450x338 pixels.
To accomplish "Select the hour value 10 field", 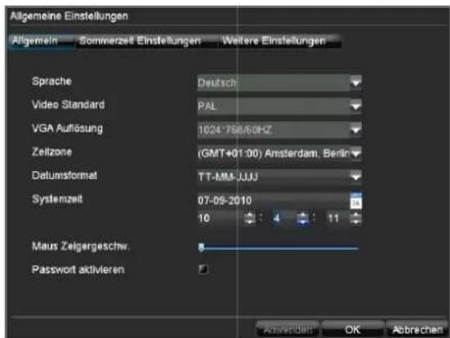I will [x=220, y=219].
